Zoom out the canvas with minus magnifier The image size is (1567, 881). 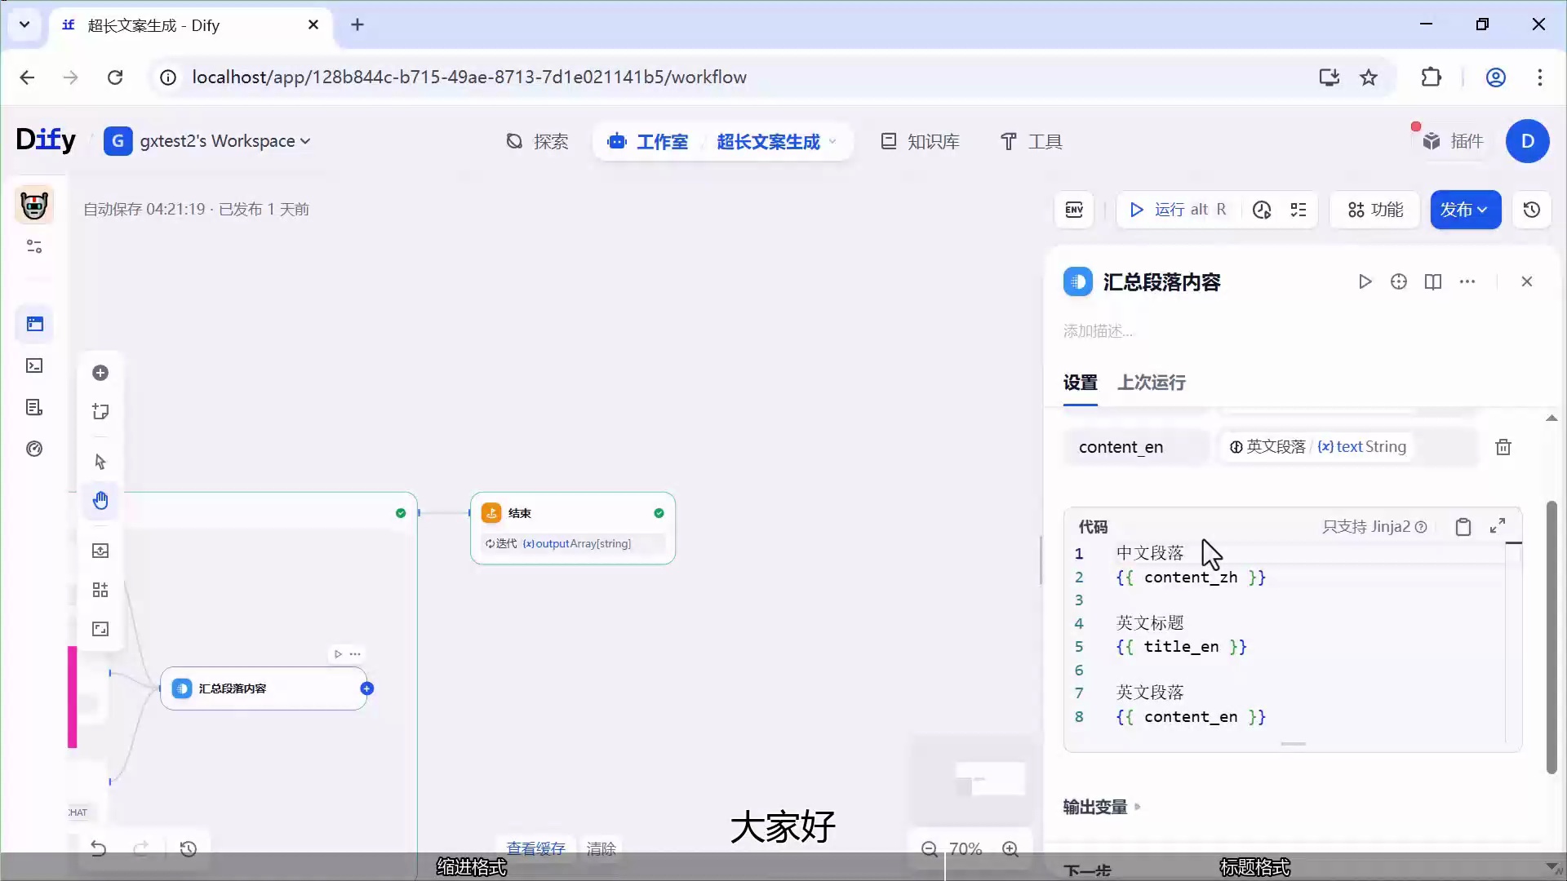[929, 849]
